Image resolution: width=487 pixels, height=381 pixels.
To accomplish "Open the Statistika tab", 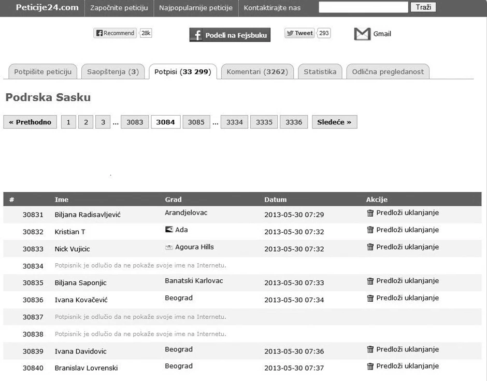I will (320, 72).
